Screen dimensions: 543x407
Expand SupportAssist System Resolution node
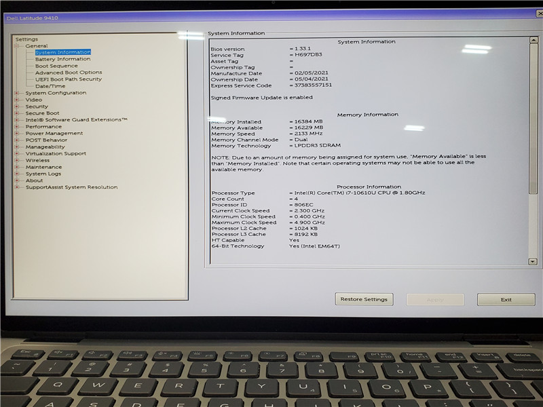pyautogui.click(x=16, y=187)
